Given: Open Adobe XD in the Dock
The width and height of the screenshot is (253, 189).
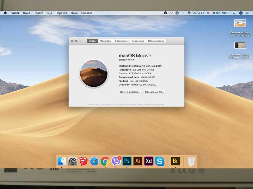Looking at the screenshot, I should tap(149, 161).
